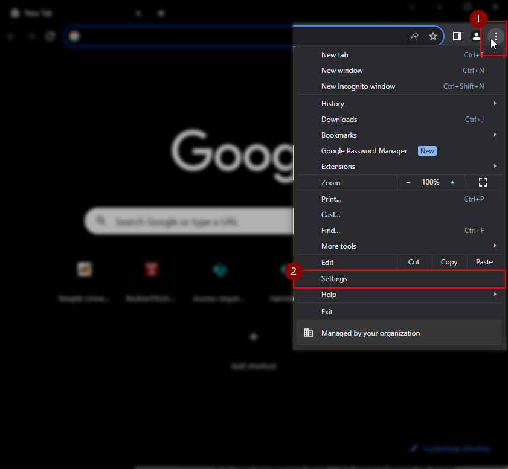Screen dimensions: 508x469
Task: Expand the Bookmarks submenu
Action: click(399, 135)
